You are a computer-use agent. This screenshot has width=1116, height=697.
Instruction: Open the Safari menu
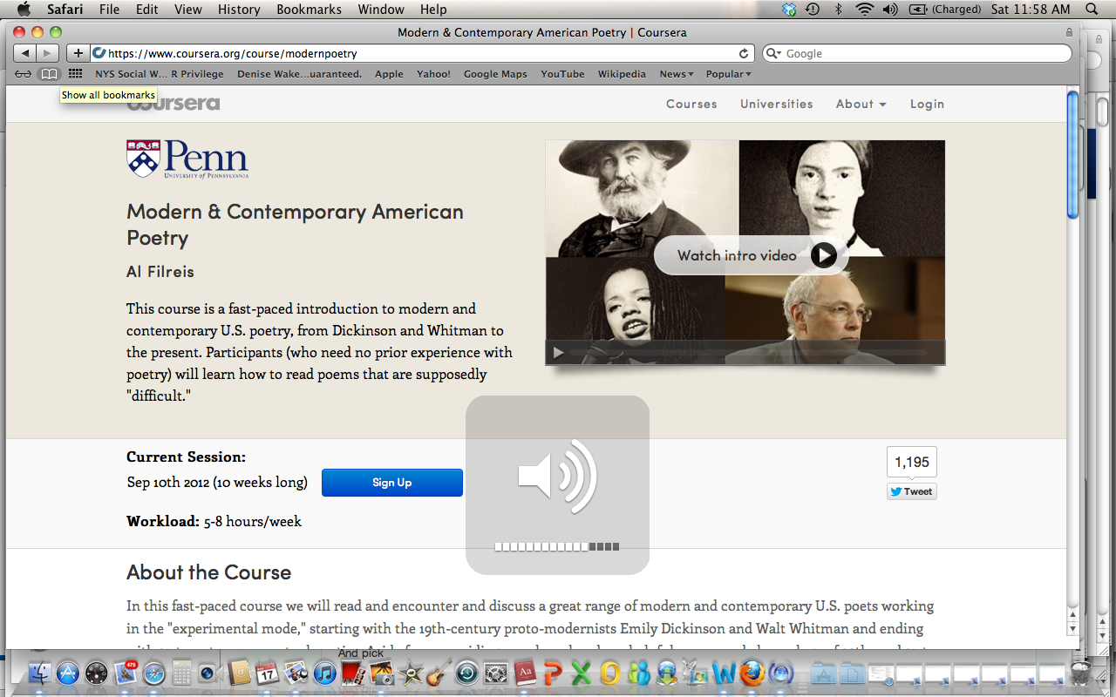[65, 10]
